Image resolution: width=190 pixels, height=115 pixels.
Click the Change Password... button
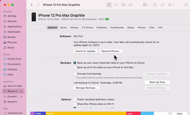157,74
